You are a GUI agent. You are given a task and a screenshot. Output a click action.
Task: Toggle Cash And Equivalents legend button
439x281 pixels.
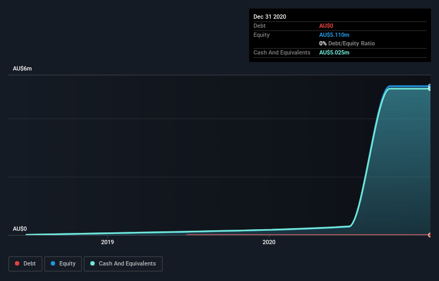123,264
